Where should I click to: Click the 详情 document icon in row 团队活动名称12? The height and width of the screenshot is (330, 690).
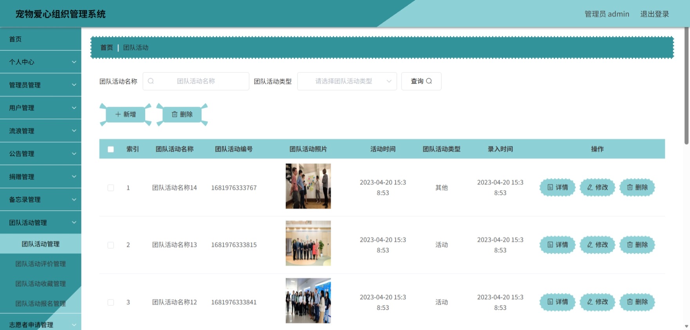[x=550, y=302]
